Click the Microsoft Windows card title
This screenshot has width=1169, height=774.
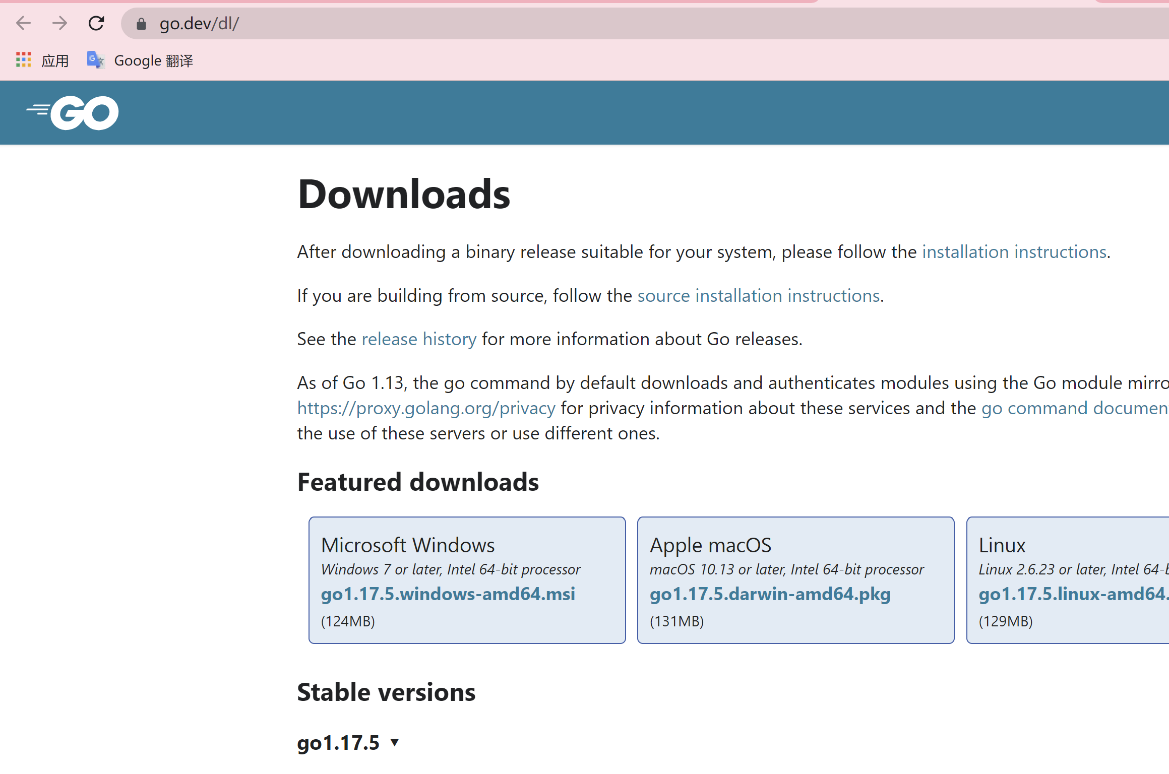[408, 545]
